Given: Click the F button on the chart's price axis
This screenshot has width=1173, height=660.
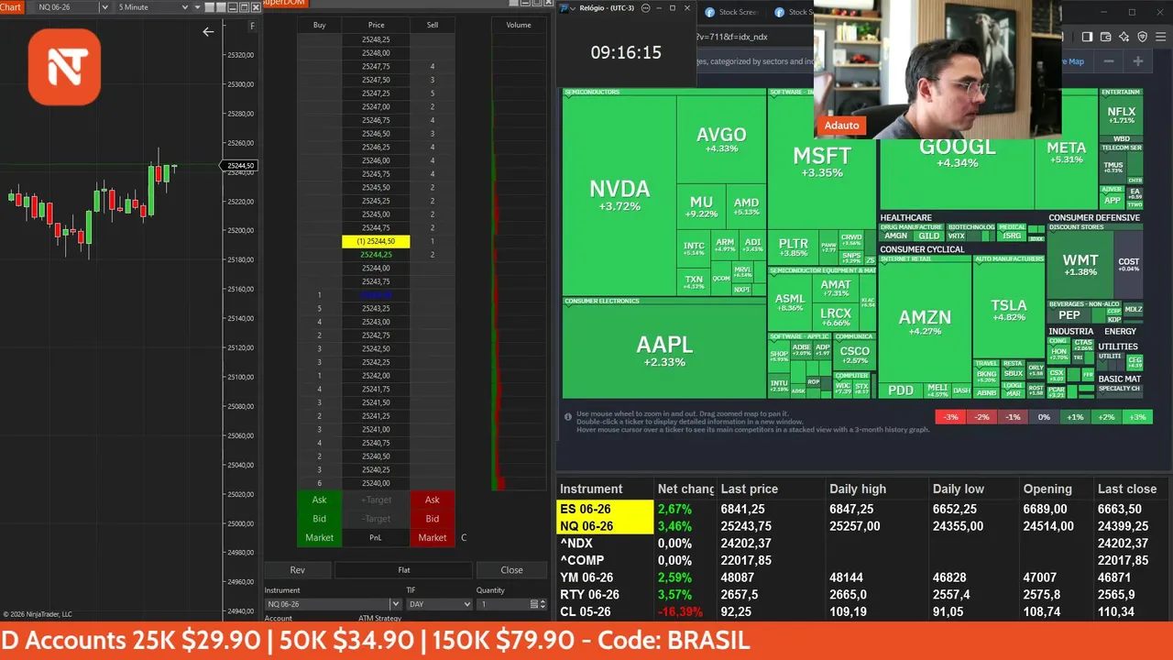Looking at the screenshot, I should coord(252,27).
